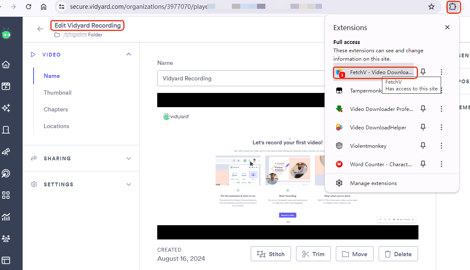The image size is (470, 270).
Task: Select Chapters in the video menu
Action: click(x=56, y=109)
